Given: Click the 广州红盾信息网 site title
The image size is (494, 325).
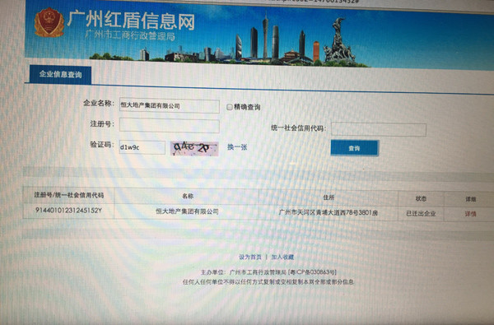Looking at the screenshot, I should tap(131, 21).
